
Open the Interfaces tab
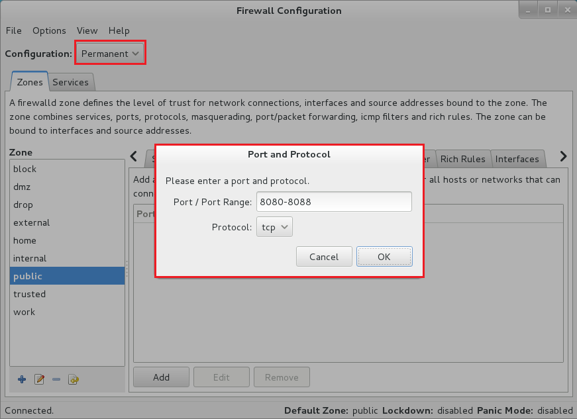pos(517,159)
